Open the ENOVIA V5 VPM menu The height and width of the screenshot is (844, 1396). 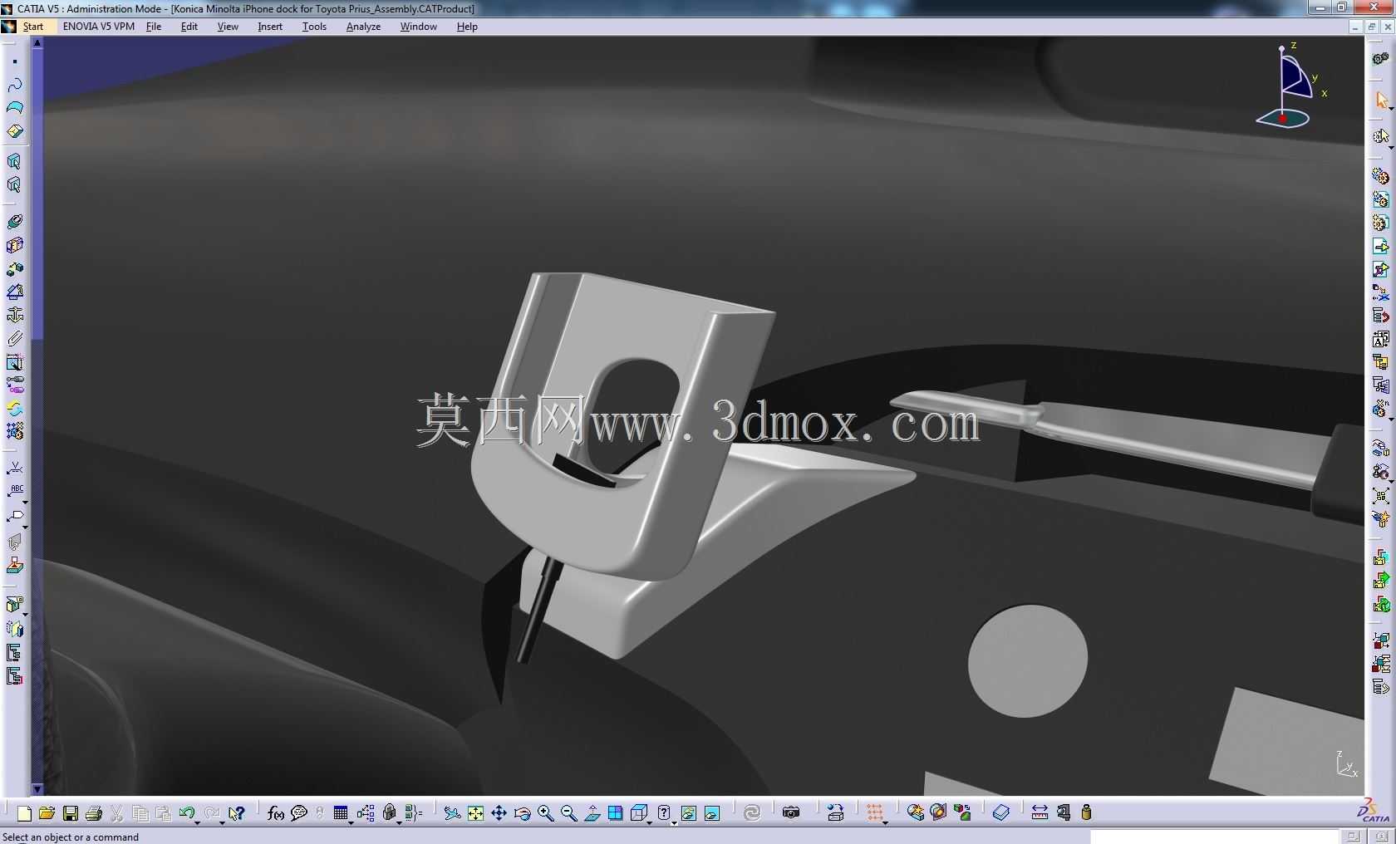(99, 27)
